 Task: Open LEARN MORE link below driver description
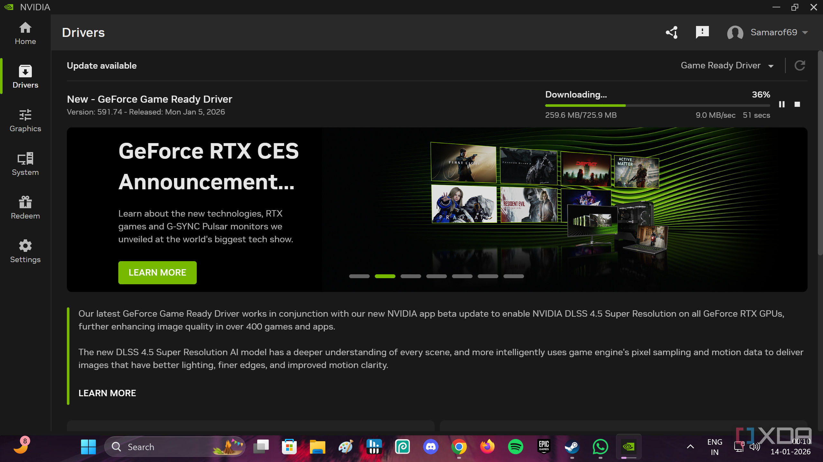[x=107, y=393]
